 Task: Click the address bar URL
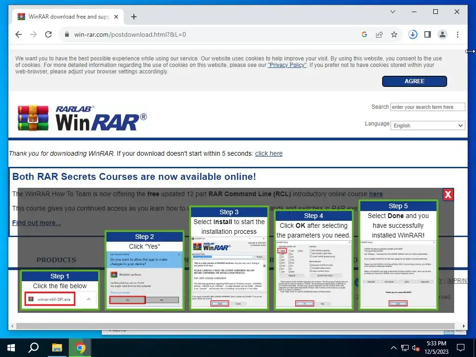tap(130, 34)
